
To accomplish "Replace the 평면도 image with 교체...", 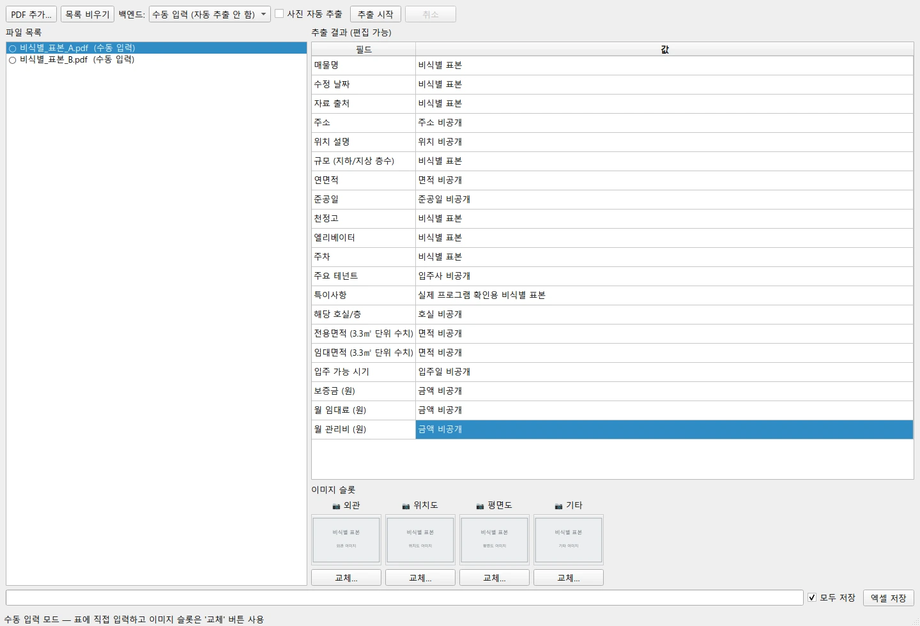I will (494, 577).
